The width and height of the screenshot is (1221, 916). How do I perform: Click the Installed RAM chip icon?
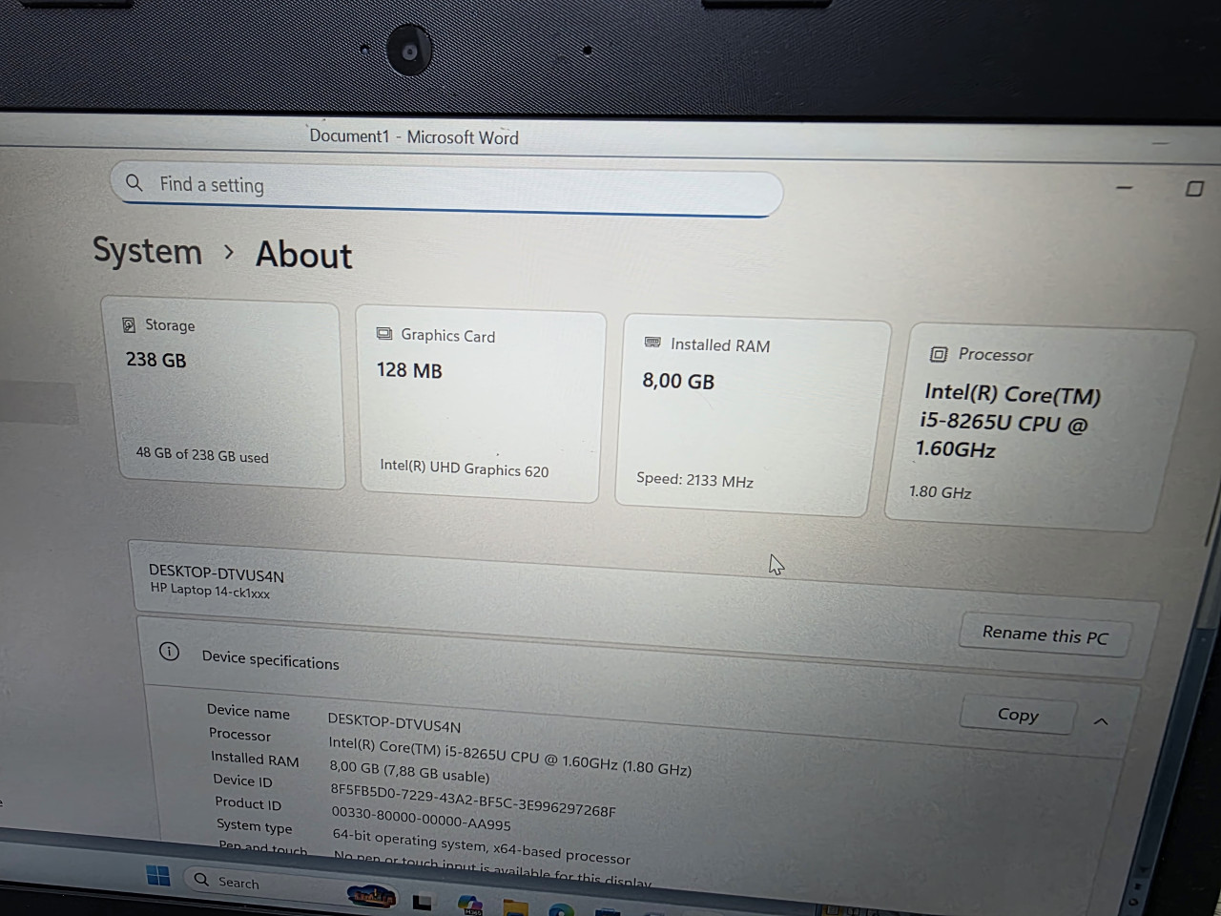click(652, 343)
